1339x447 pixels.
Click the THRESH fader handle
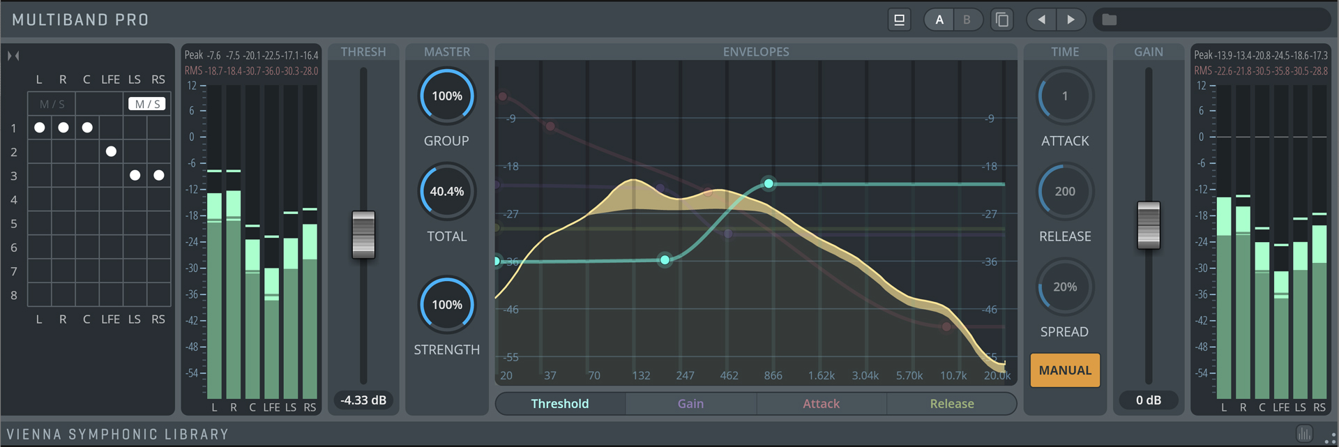click(x=363, y=234)
